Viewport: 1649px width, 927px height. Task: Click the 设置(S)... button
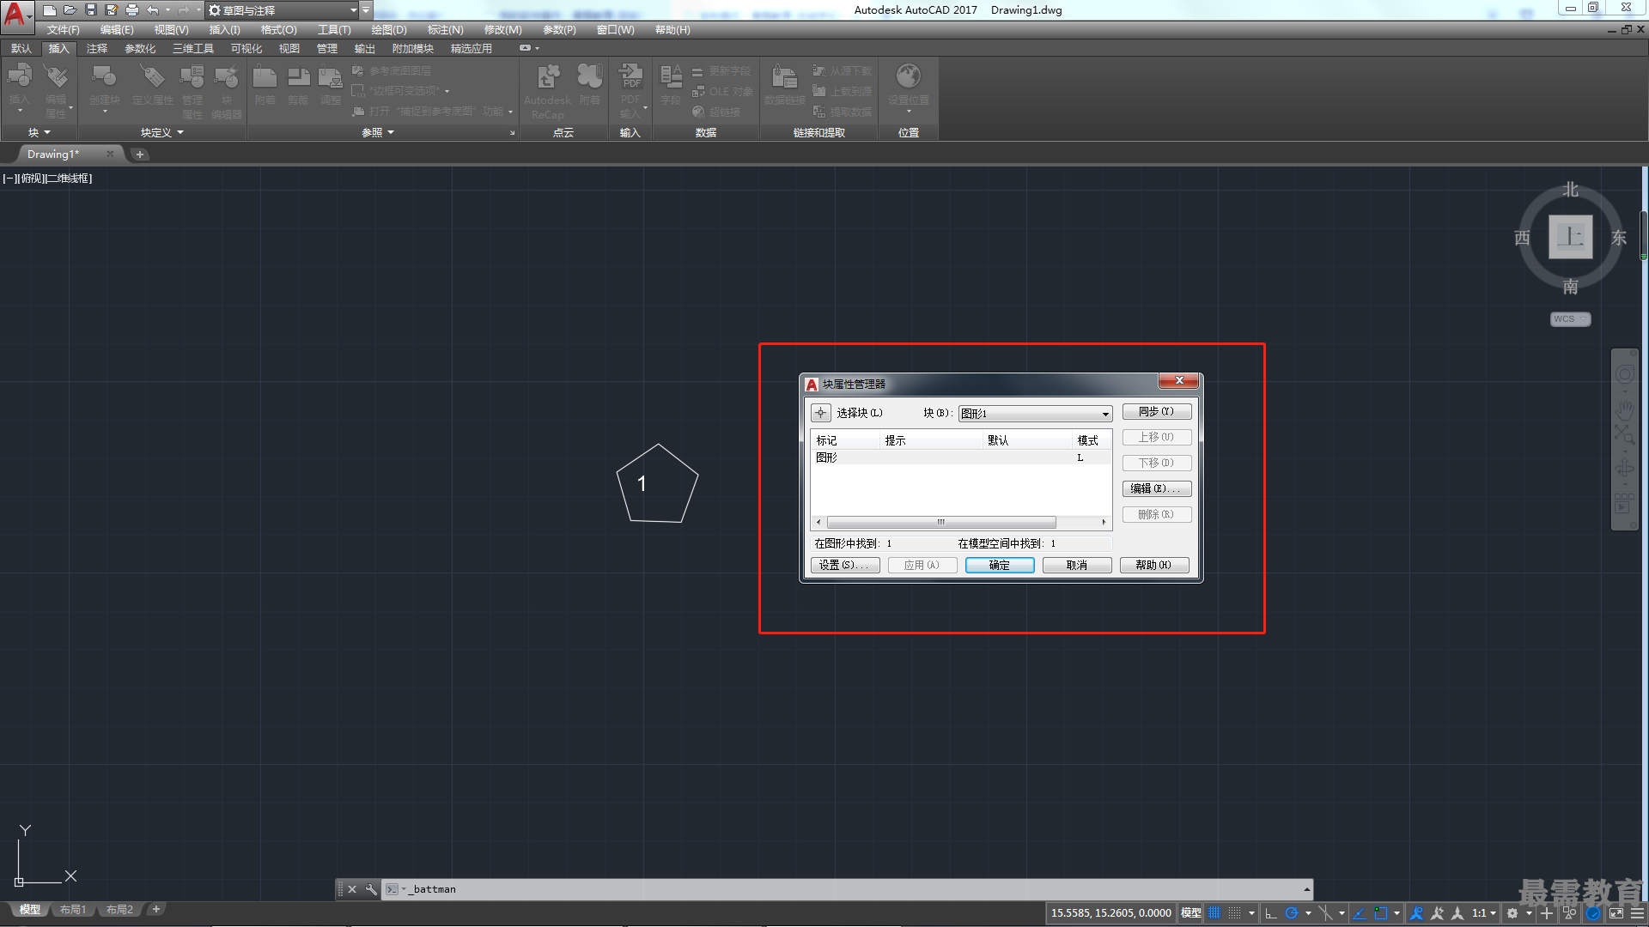[845, 565]
